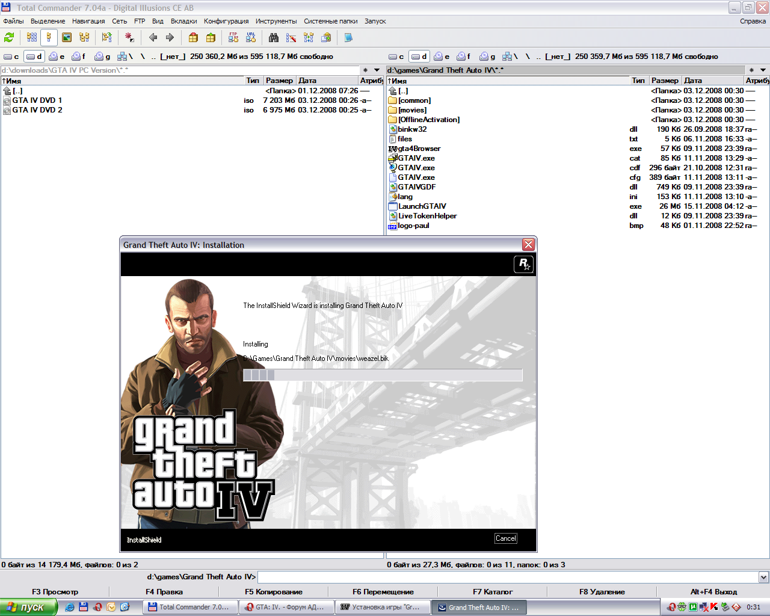This screenshot has height=616, width=770.
Task: Select drive g in left panel
Action: pyautogui.click(x=102, y=57)
